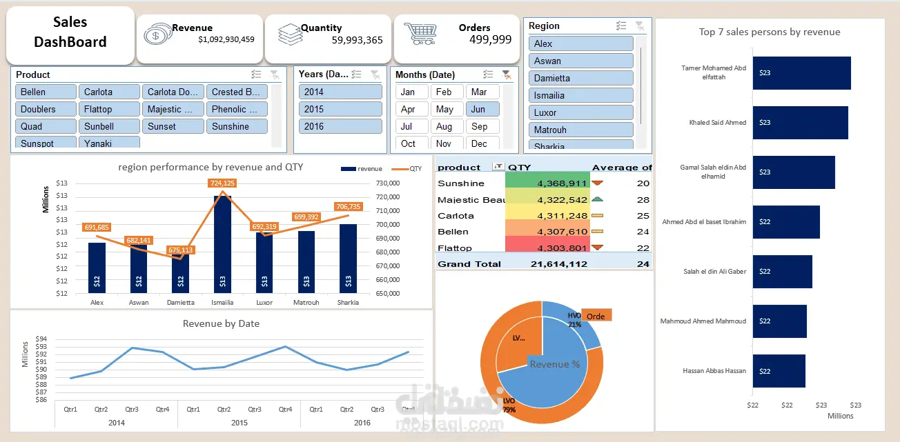Filter by Alex region

point(581,43)
